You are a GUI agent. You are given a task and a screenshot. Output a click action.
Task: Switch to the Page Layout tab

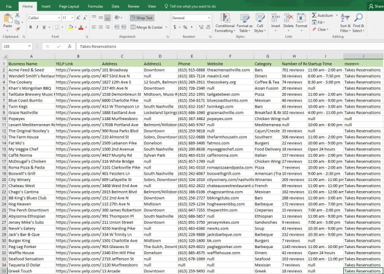[69, 6]
